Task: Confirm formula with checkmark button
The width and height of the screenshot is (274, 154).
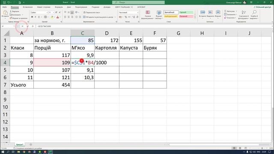Action: click(27, 26)
